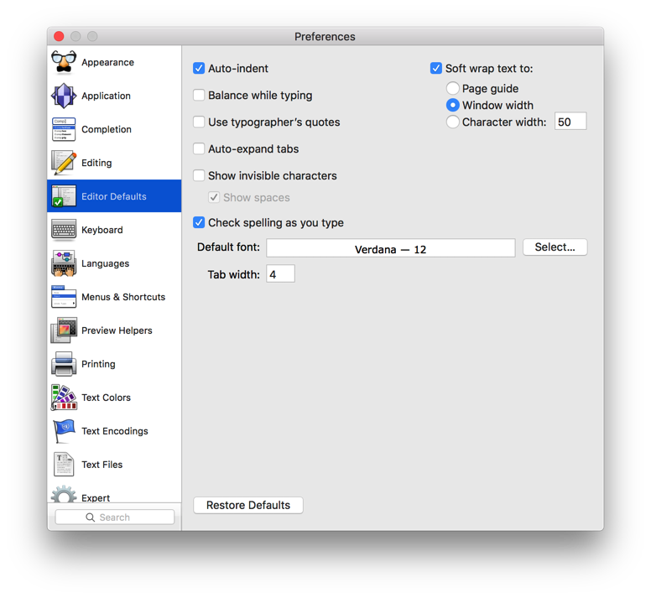This screenshot has width=651, height=598.
Task: Uncheck Check spelling as you type
Action: [199, 223]
